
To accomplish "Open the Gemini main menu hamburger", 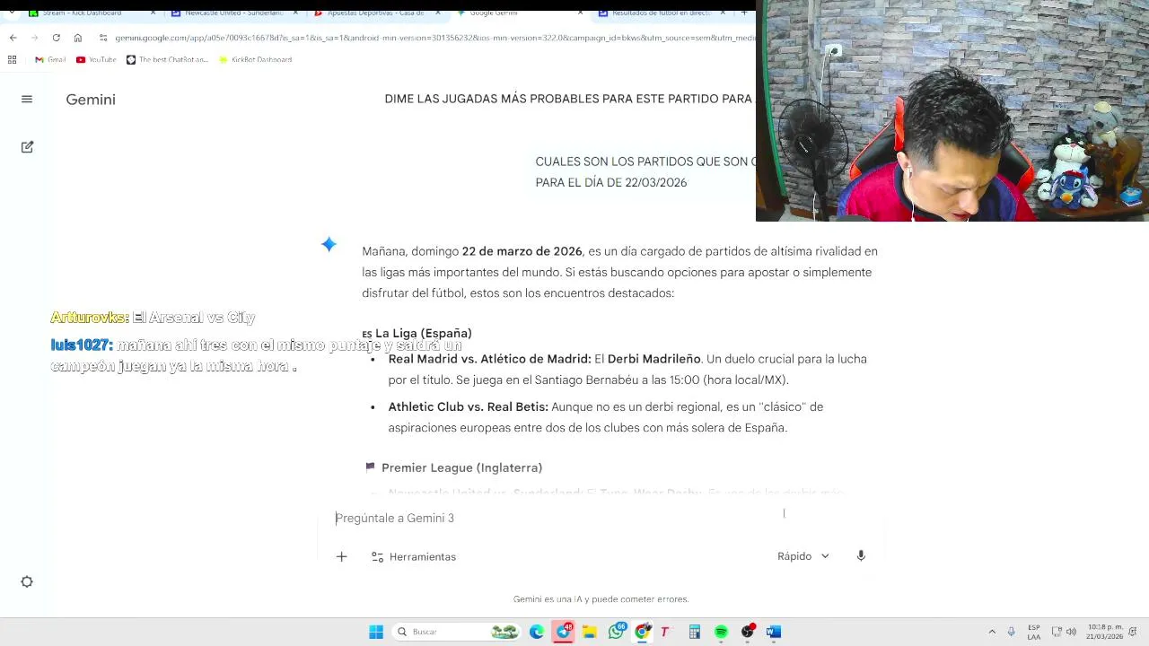I will click(27, 100).
